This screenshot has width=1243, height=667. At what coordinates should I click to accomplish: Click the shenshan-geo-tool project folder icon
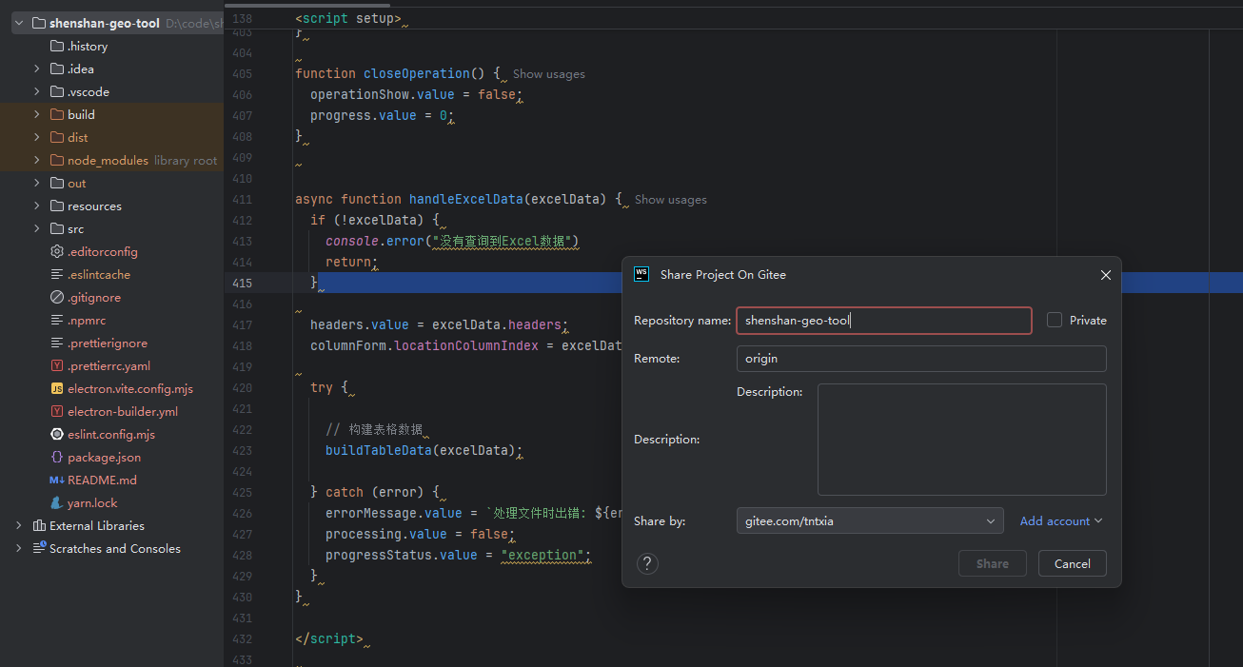[39, 24]
